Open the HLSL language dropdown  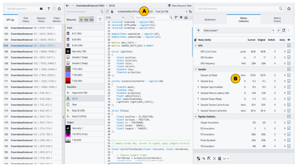(115, 18)
